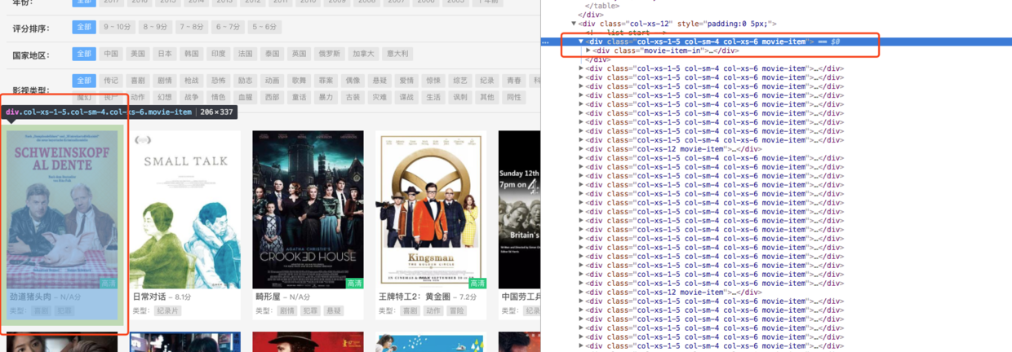
Task: Choose 爱情 genre filter
Action: coord(406,81)
